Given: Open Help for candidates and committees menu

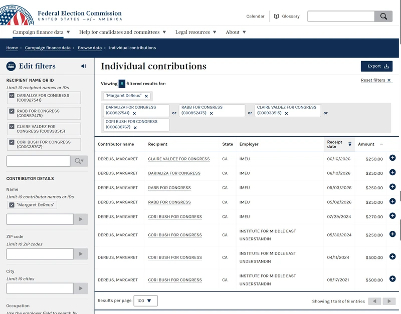Looking at the screenshot, I should [122, 32].
